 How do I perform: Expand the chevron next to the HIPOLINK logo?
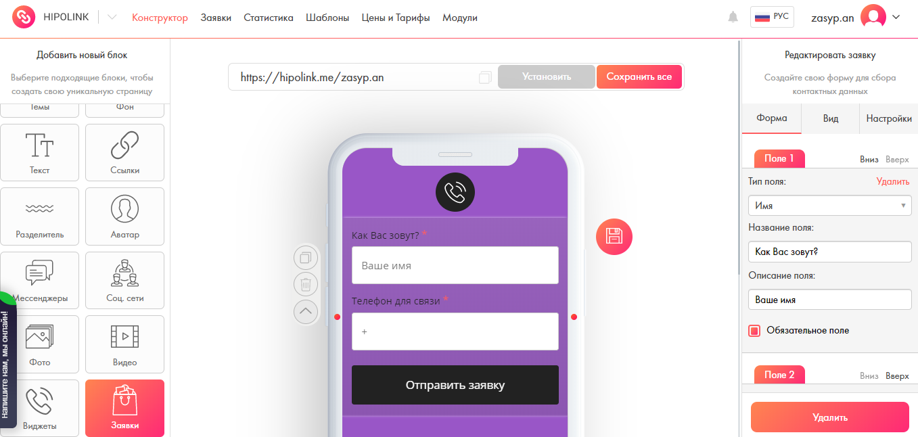(x=112, y=18)
